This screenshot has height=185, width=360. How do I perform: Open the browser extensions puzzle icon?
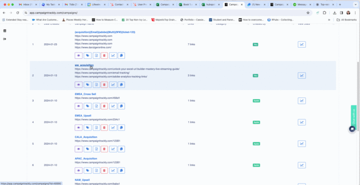point(324,13)
